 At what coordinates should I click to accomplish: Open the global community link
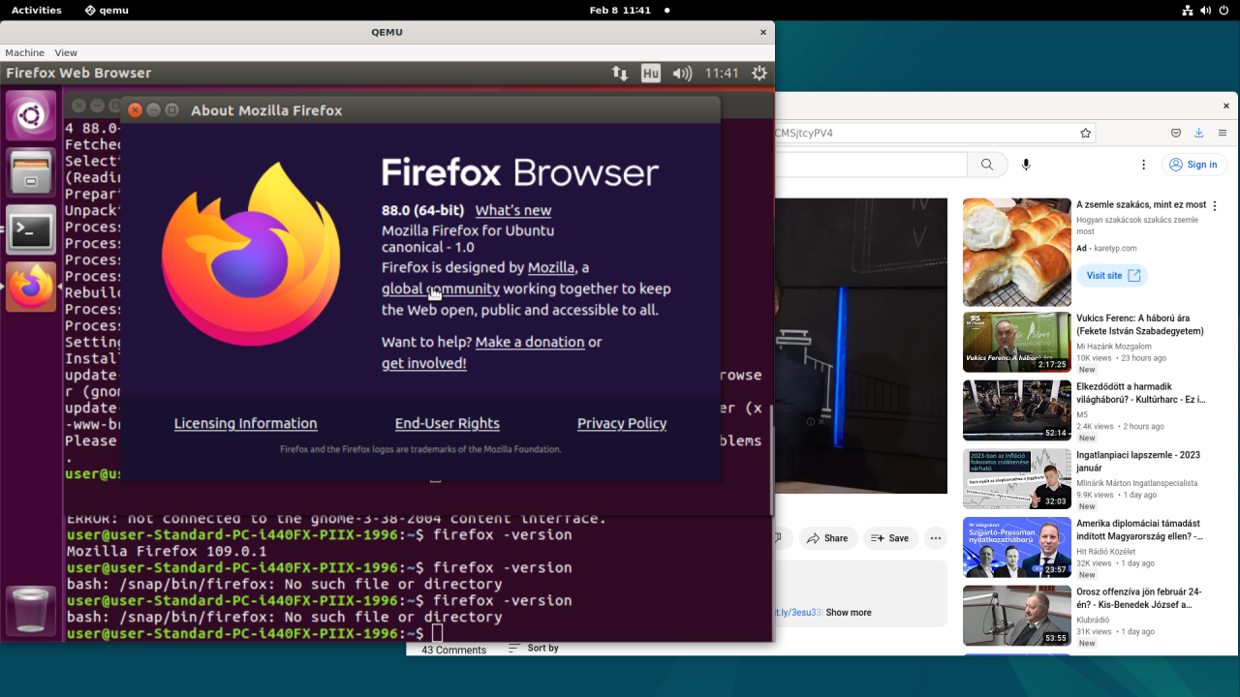[x=441, y=288]
